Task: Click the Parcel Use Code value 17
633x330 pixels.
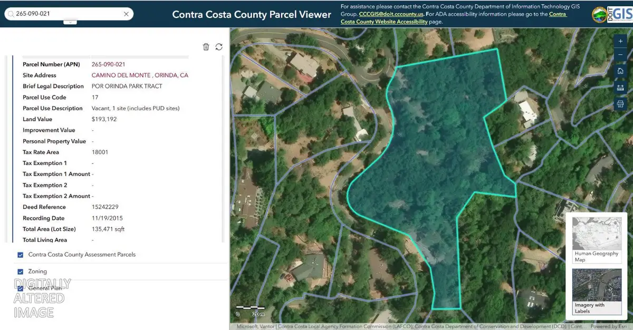Action: [x=95, y=98]
